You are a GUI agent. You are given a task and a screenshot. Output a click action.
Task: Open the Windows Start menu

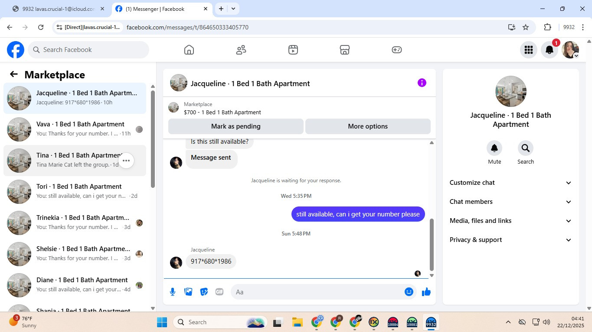click(x=162, y=322)
